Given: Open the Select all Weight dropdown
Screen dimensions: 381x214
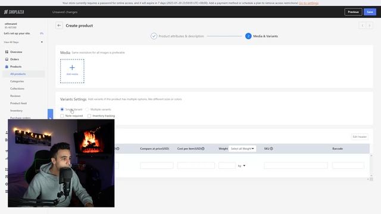Looking at the screenshot, I should [x=242, y=149].
